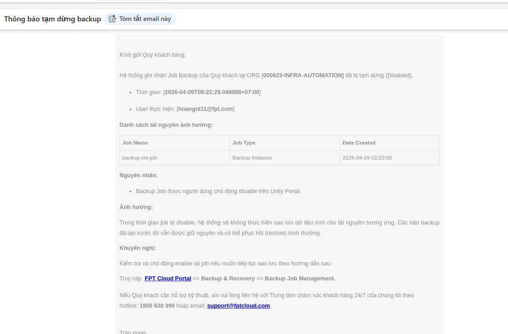Click the user email hoangnl11@fpt.com
This screenshot has width=508, height=334.
206,109
